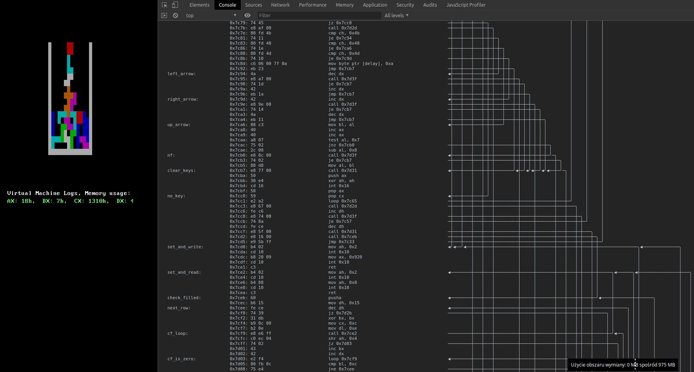The height and width of the screenshot is (372, 694).
Task: Open the Performance tab
Action: click(312, 5)
